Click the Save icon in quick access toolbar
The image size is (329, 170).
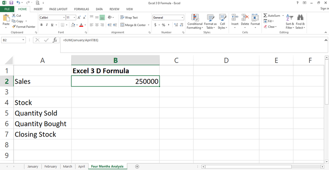pyautogui.click(x=11, y=3)
